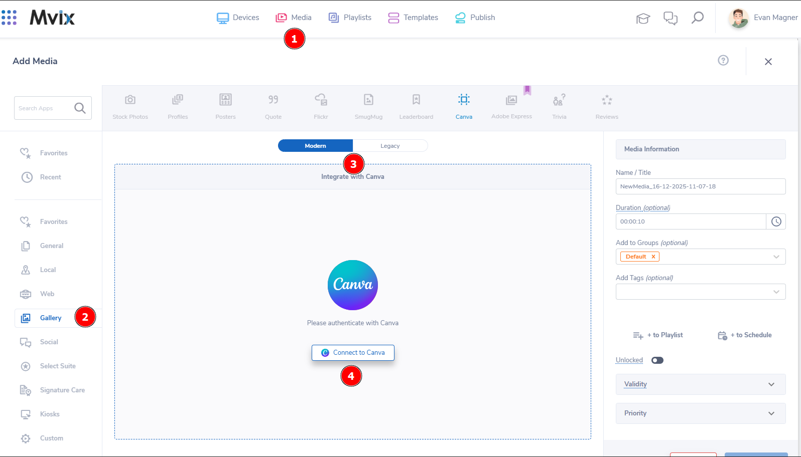Switch to the Modern tab
Screen dimensions: 801x457
click(x=315, y=146)
